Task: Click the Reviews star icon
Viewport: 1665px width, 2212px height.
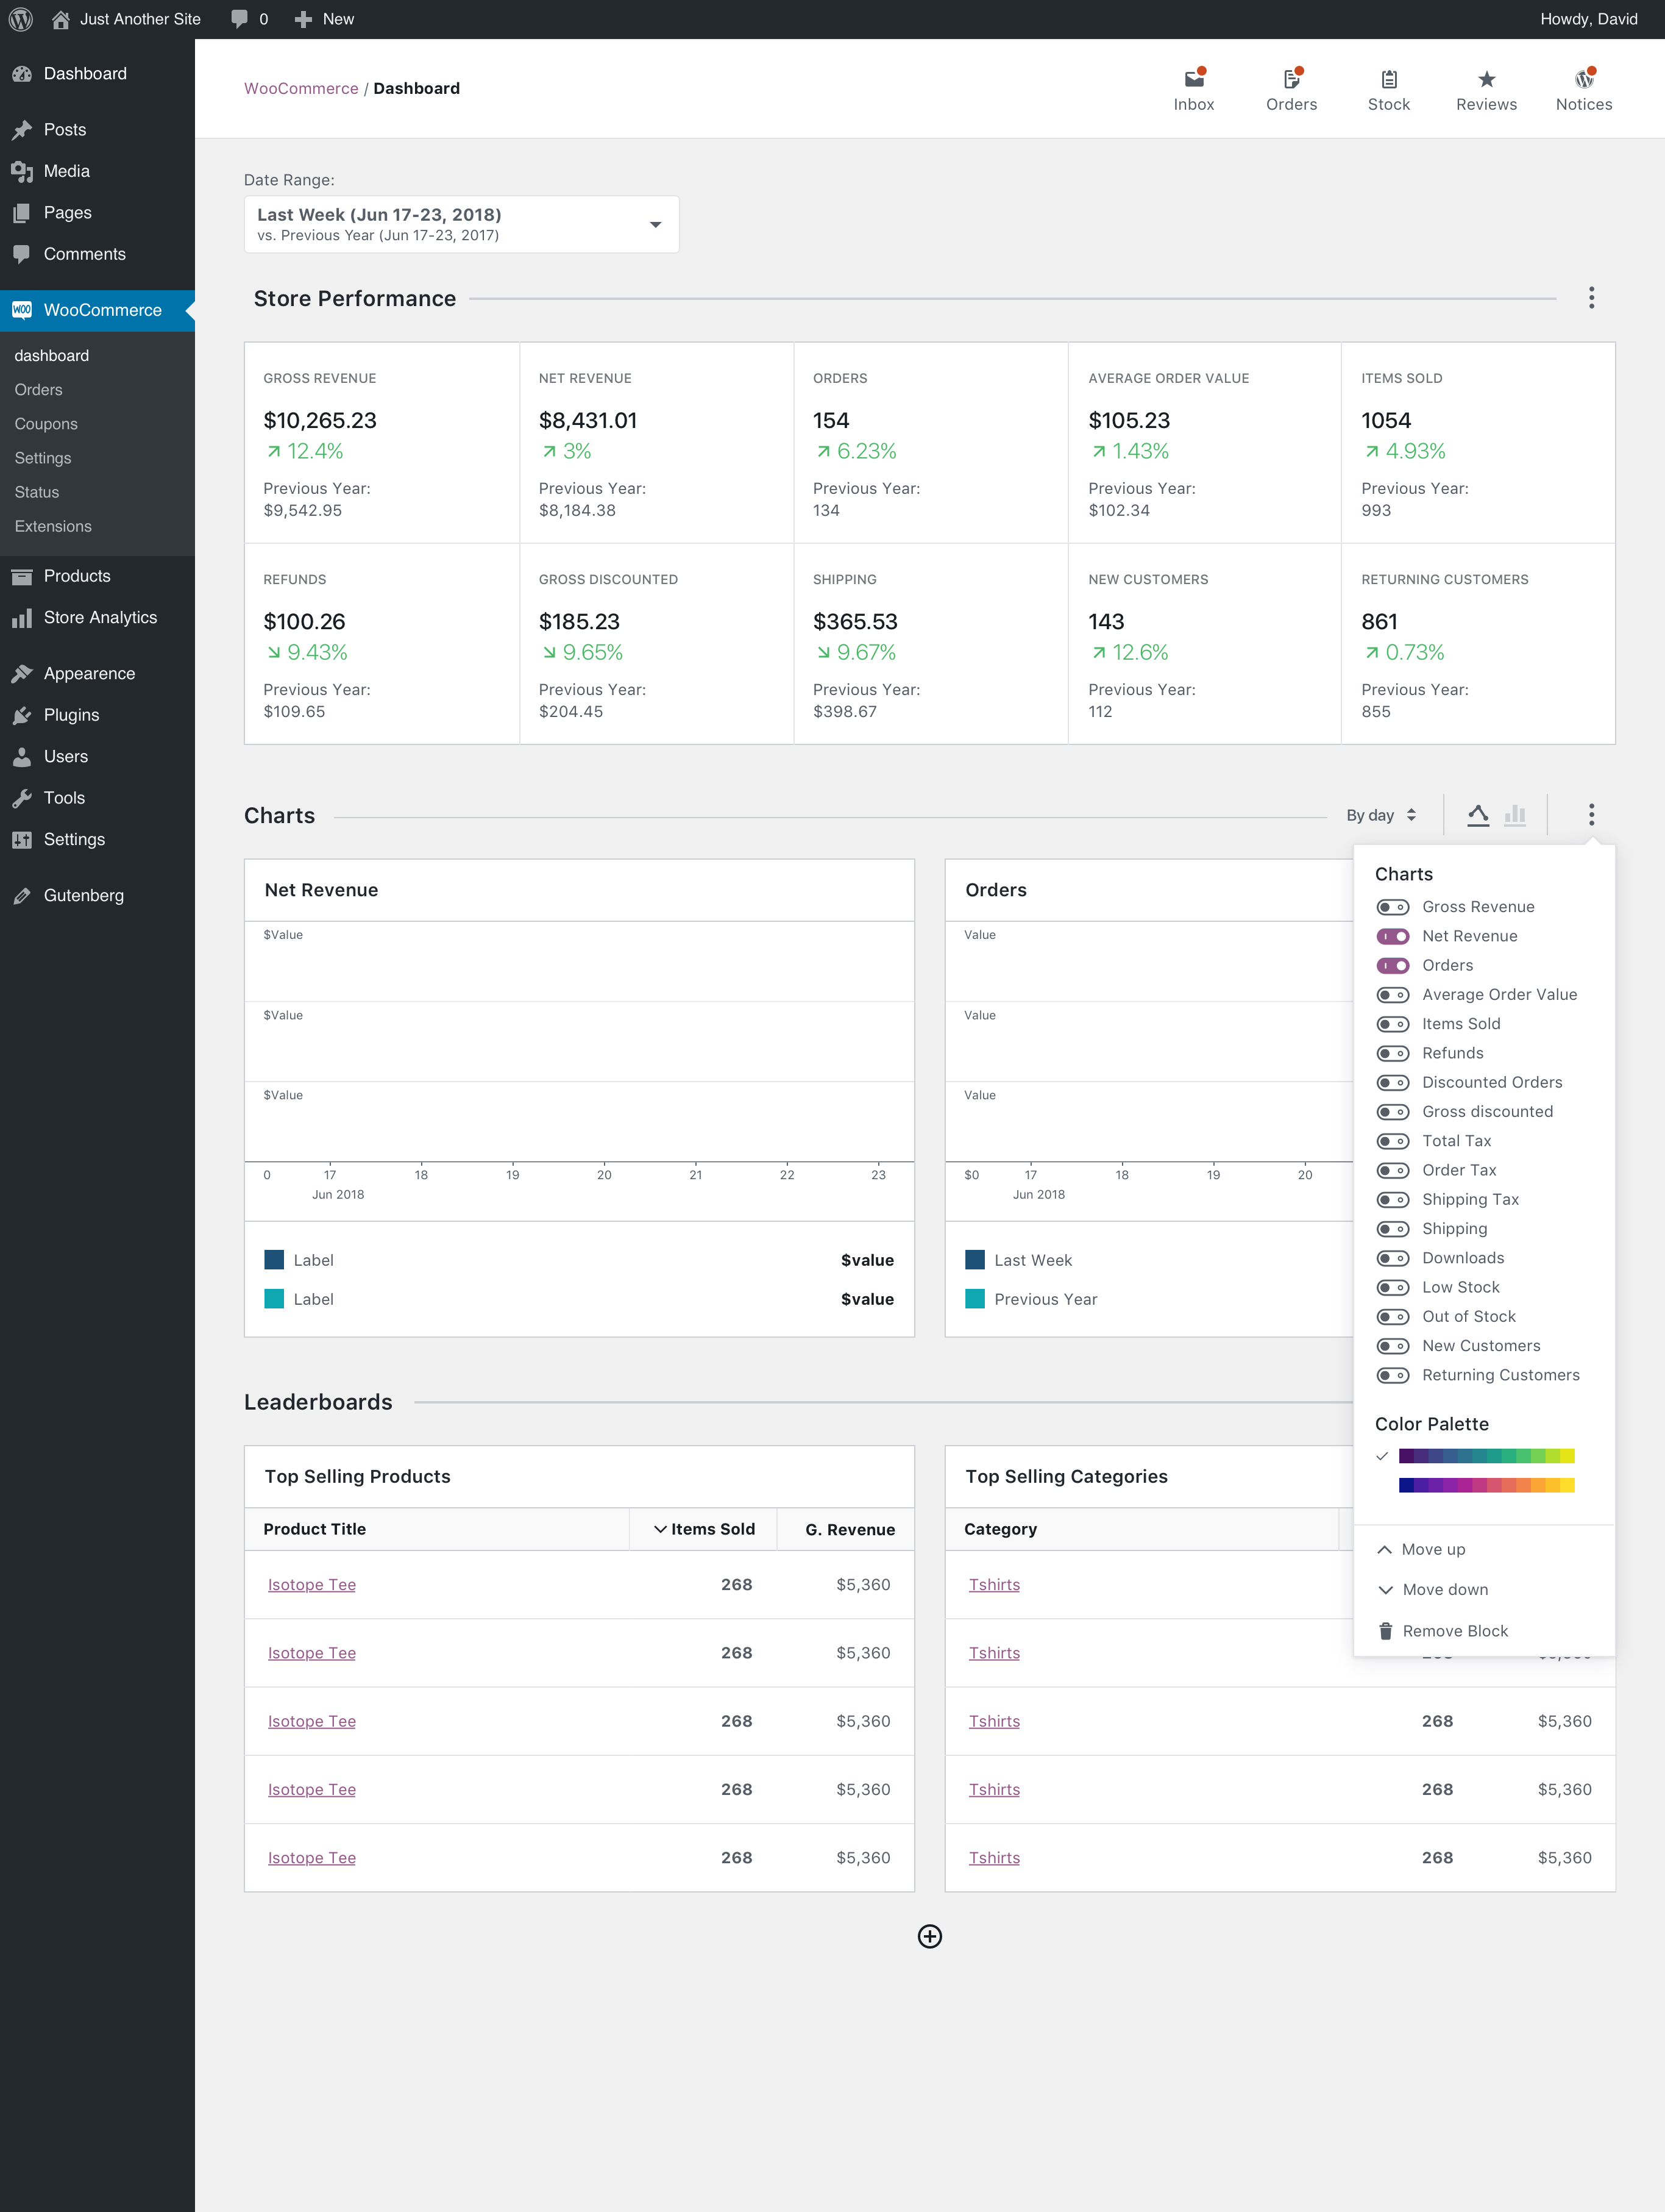Action: pyautogui.click(x=1486, y=88)
